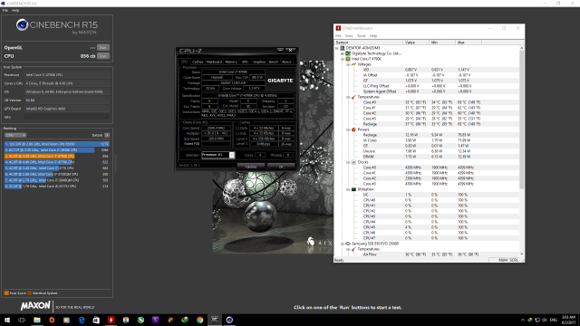Image resolution: width=580 pixels, height=326 pixels.
Task: Click the Intel CPU chip icon in tree
Action: pyautogui.click(x=348, y=59)
